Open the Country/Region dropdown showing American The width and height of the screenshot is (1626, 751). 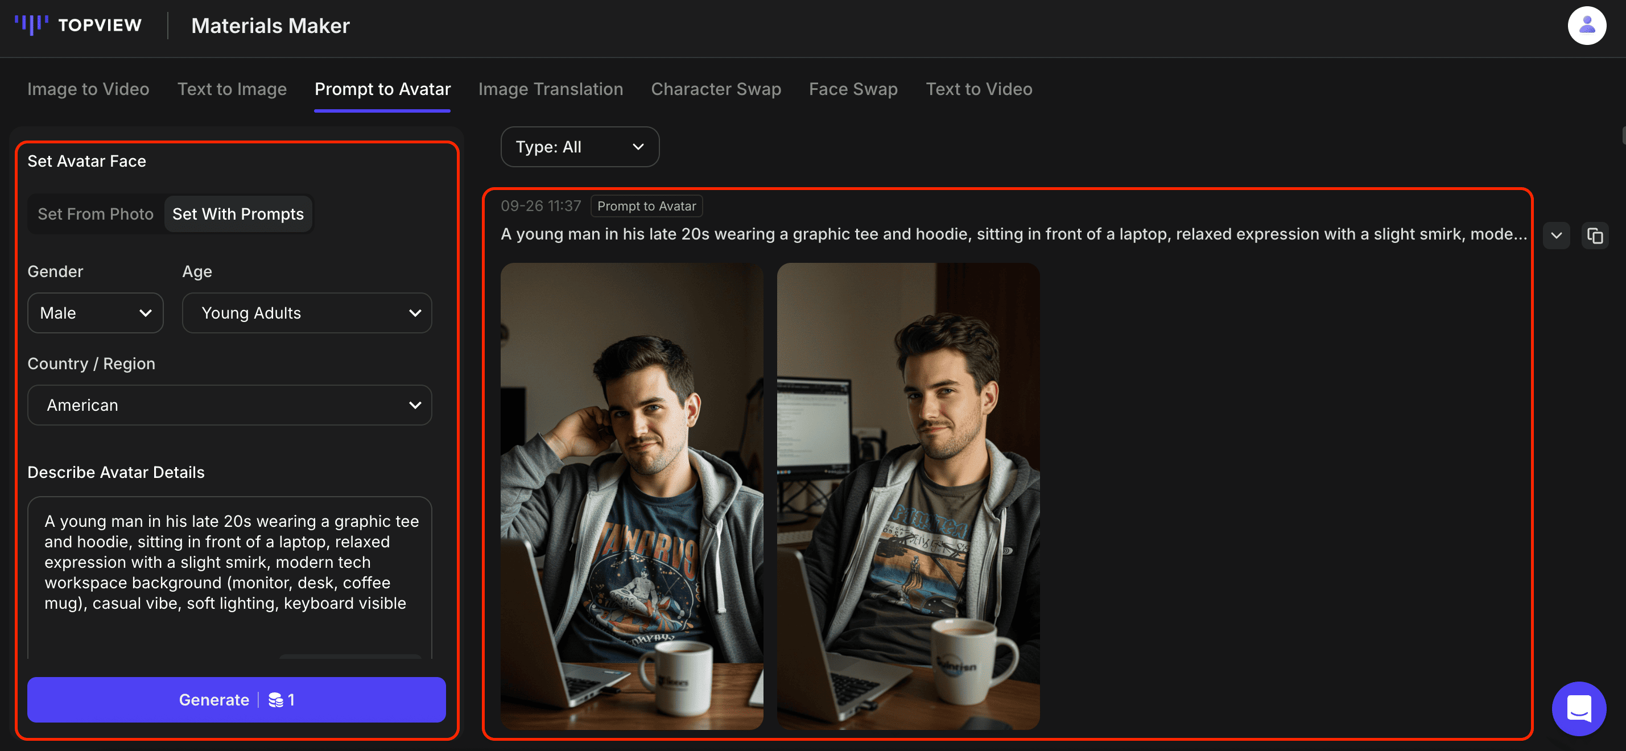[x=229, y=405]
